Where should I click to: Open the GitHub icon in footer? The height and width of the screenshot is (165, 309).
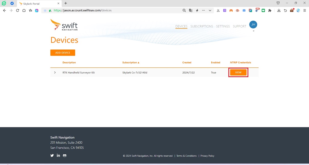pyautogui.click(x=65, y=155)
